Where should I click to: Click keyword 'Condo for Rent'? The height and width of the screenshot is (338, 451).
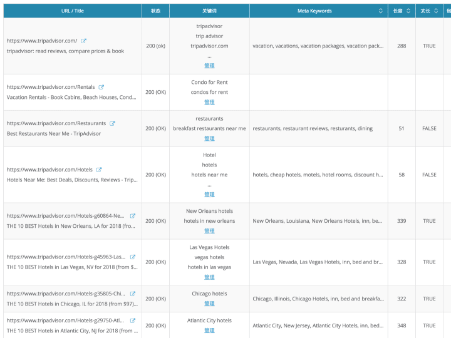click(x=209, y=83)
